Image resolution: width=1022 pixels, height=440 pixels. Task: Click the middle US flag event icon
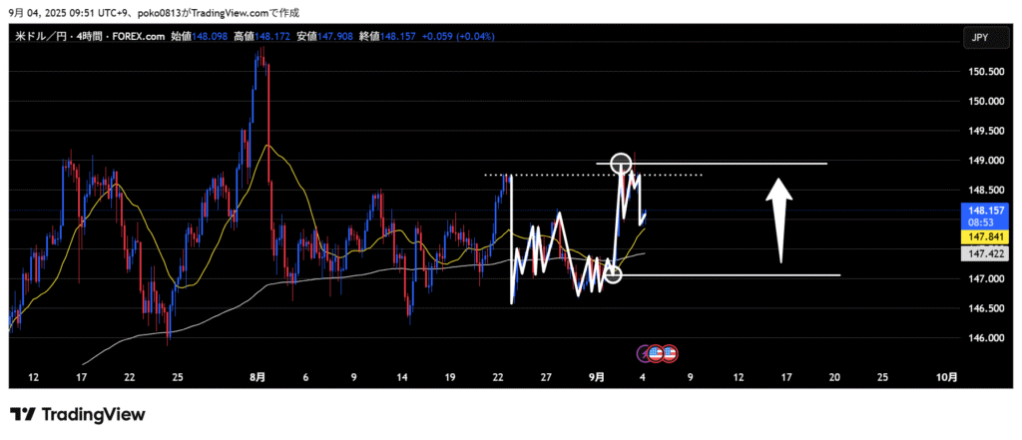pos(658,352)
